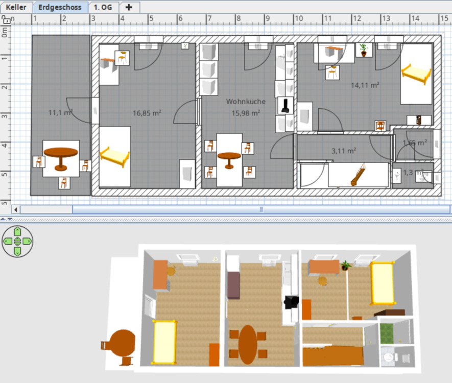This screenshot has width=452, height=383.
Task: Select the round table on the terrace
Action: (x=61, y=157)
